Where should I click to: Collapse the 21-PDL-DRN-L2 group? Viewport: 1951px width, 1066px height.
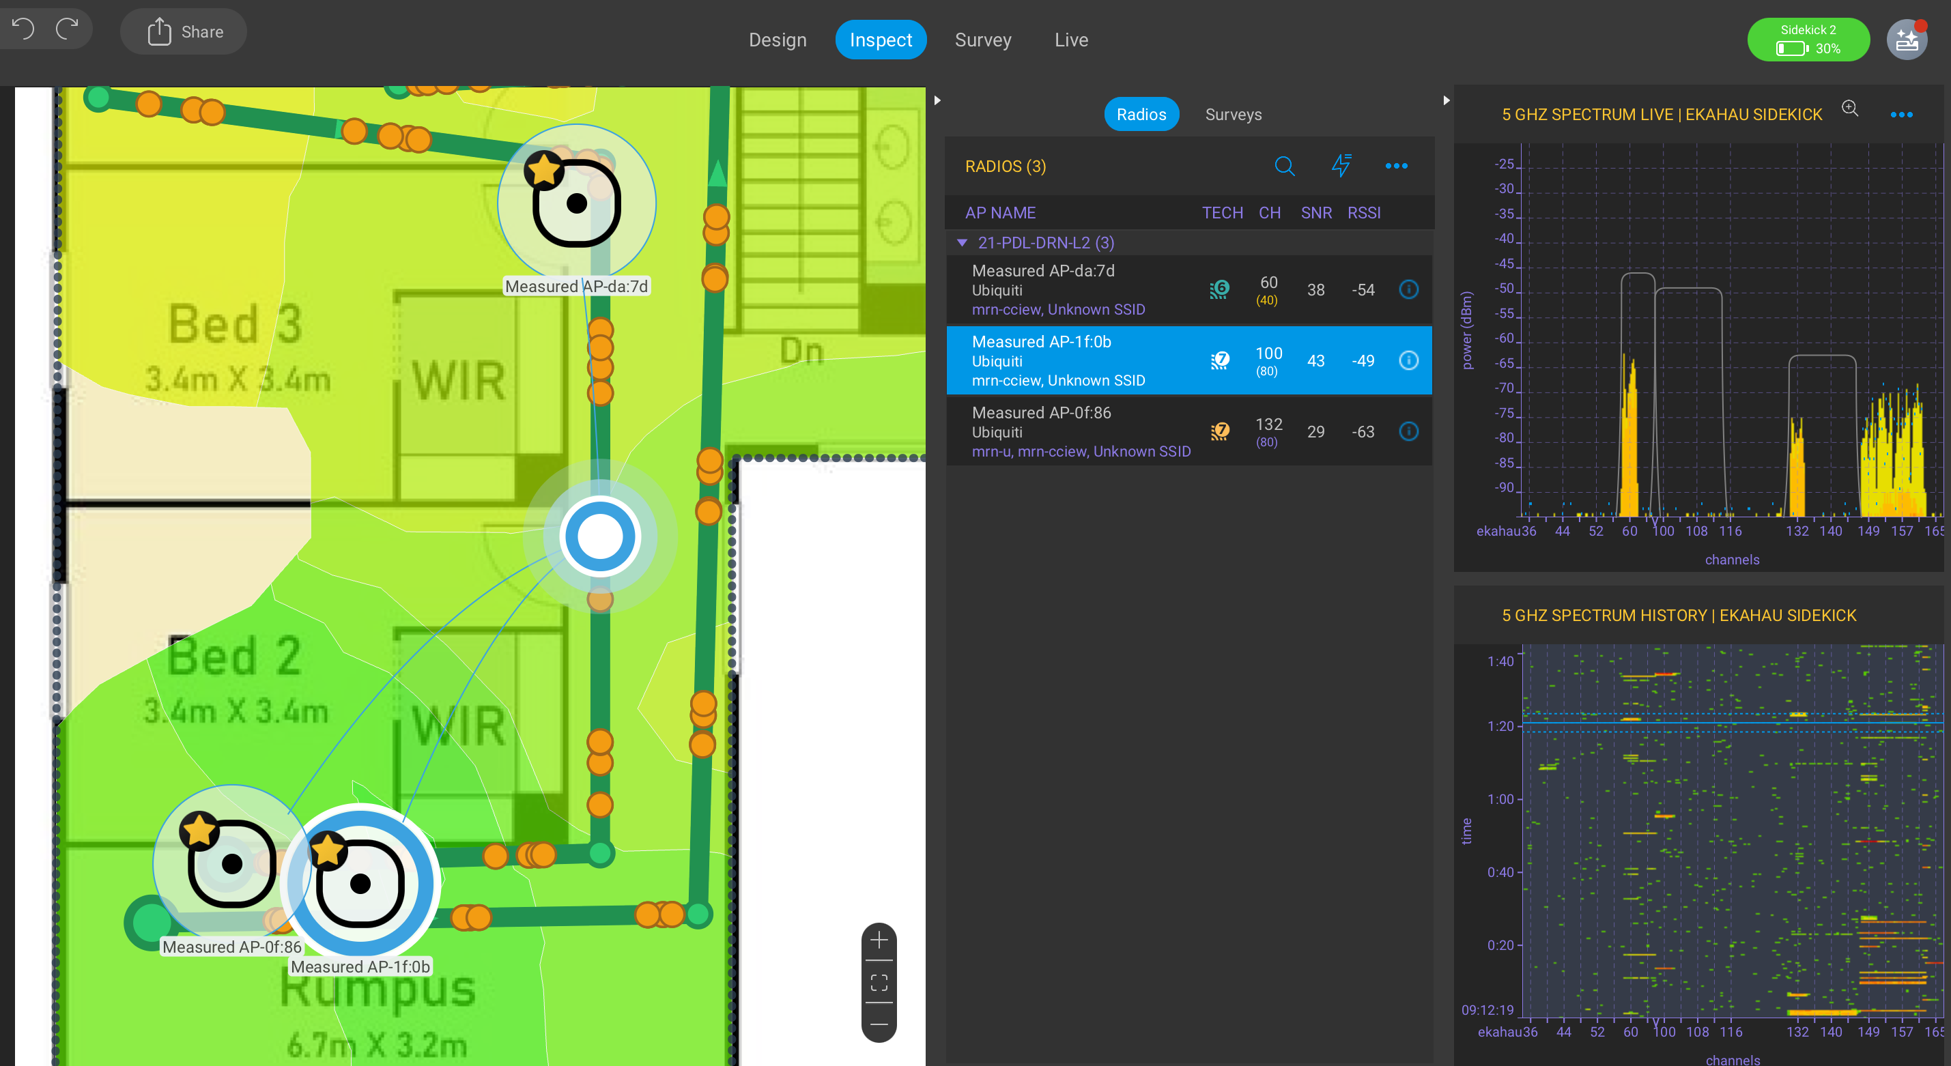[x=962, y=243]
